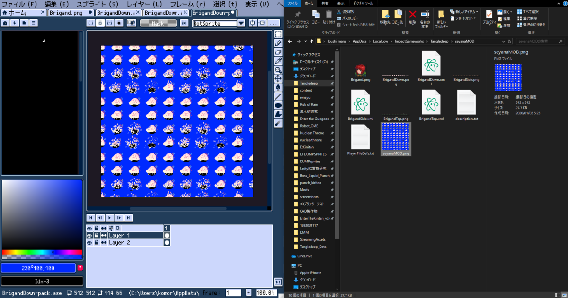Open the Sprite (スプライト) menu
Viewport: 568px width, 298px height.
pyautogui.click(x=97, y=4)
